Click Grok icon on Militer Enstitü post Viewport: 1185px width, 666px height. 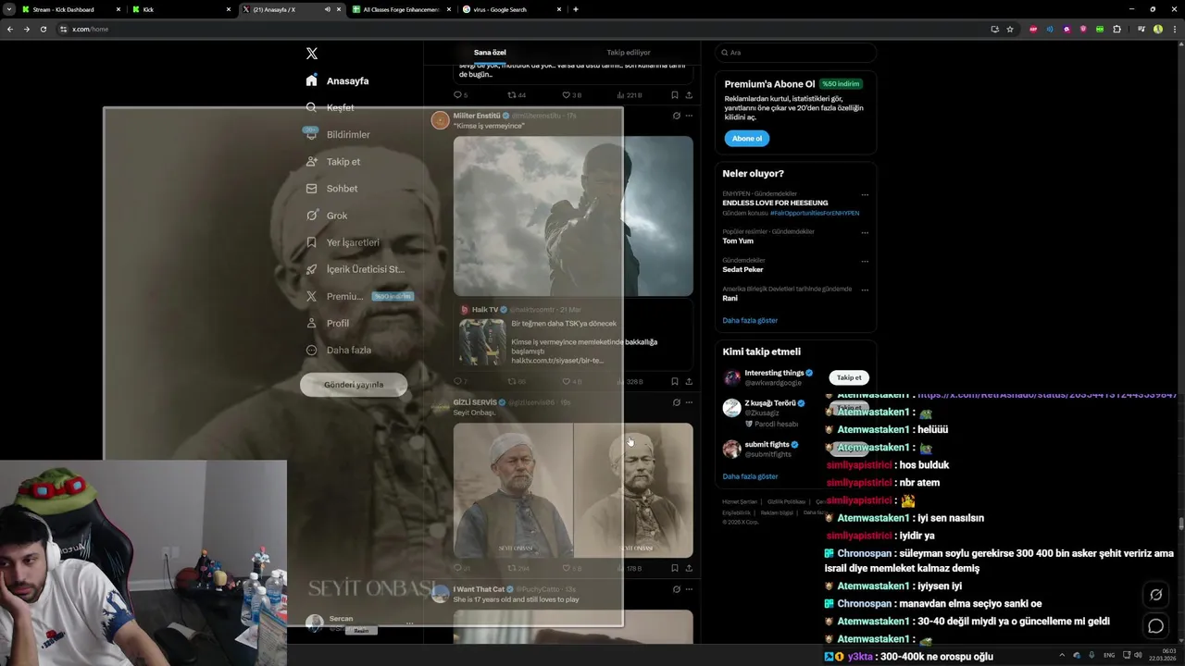click(x=677, y=116)
